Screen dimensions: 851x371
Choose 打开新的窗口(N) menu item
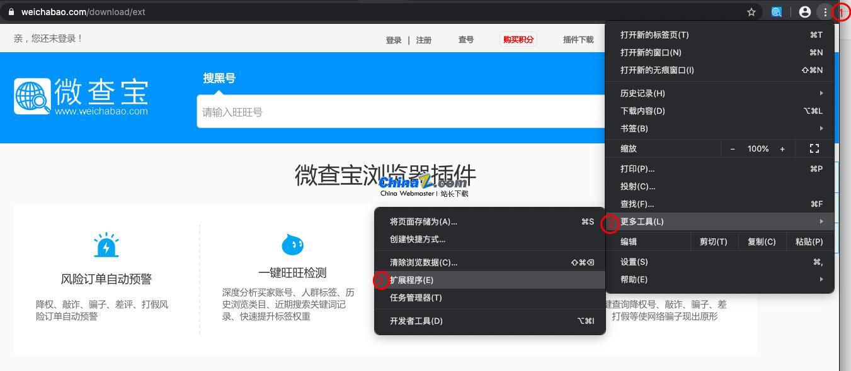click(719, 52)
